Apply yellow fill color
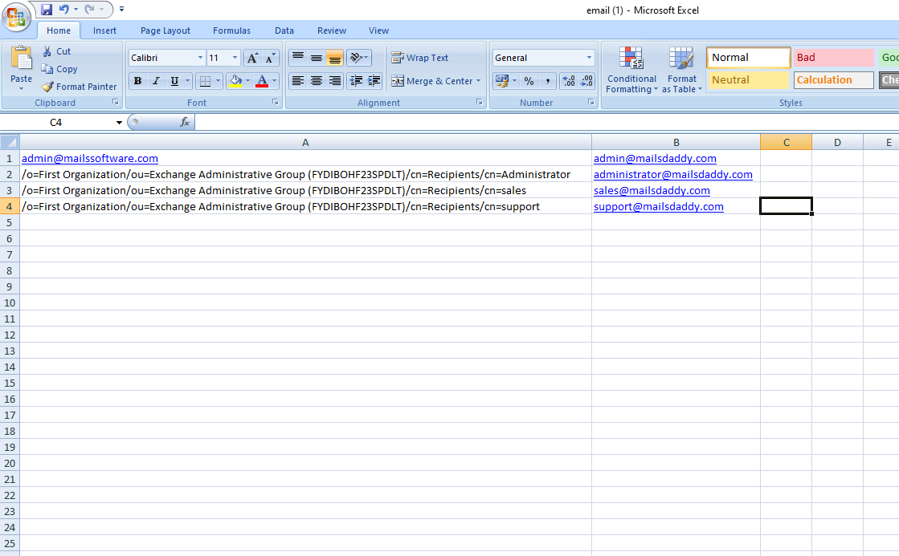 pos(235,81)
